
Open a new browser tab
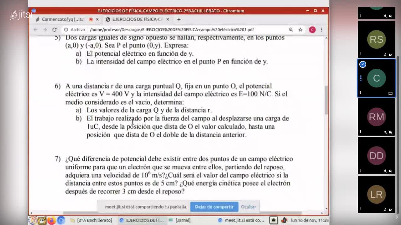tap(179, 19)
